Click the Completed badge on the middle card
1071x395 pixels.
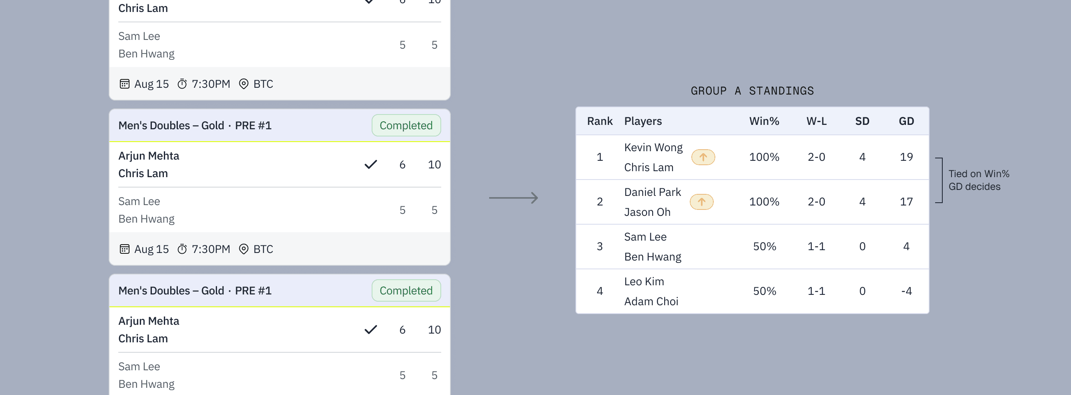(x=406, y=125)
